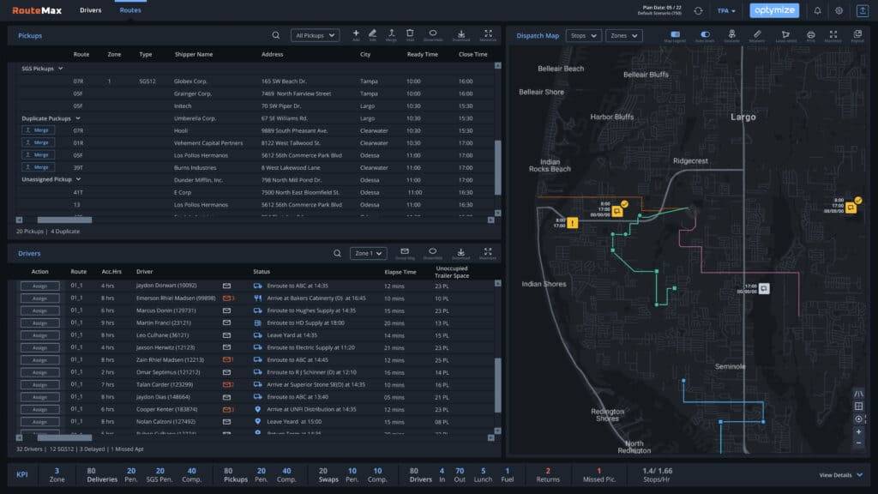This screenshot has width=878, height=494.
Task: Click Show/Hide eye icon in Pickups toolbar
Action: click(x=433, y=35)
